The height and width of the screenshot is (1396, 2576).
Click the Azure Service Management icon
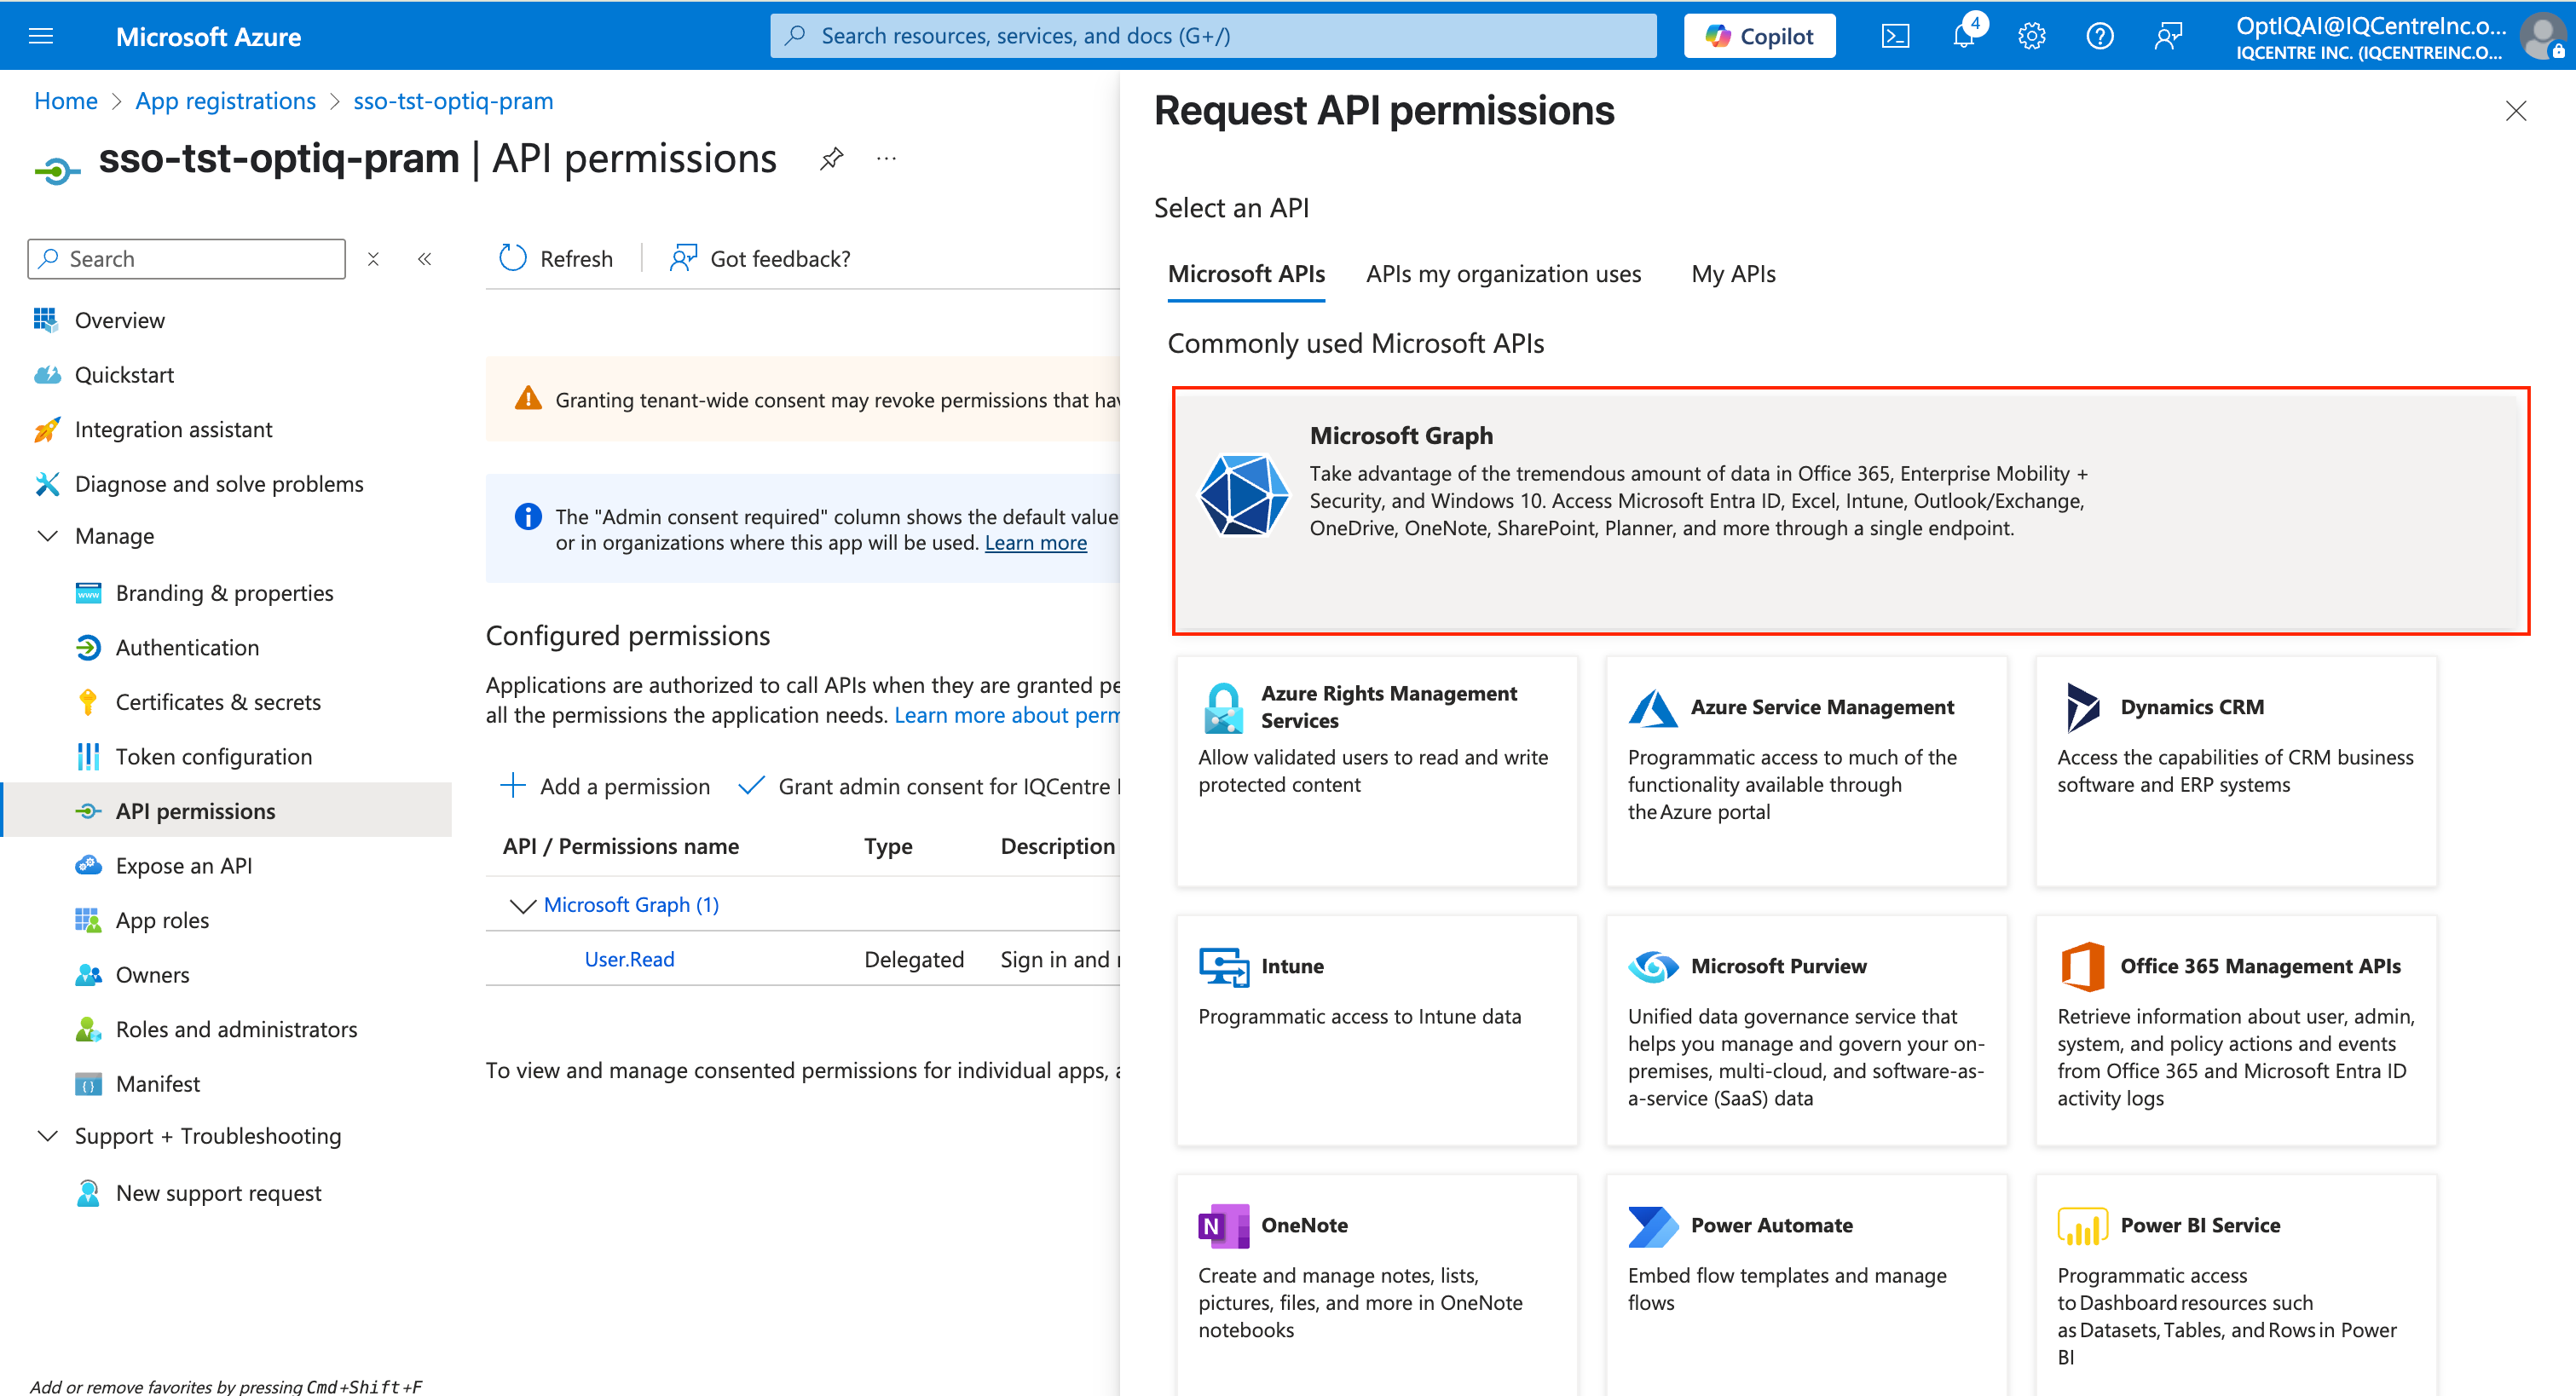point(1653,707)
